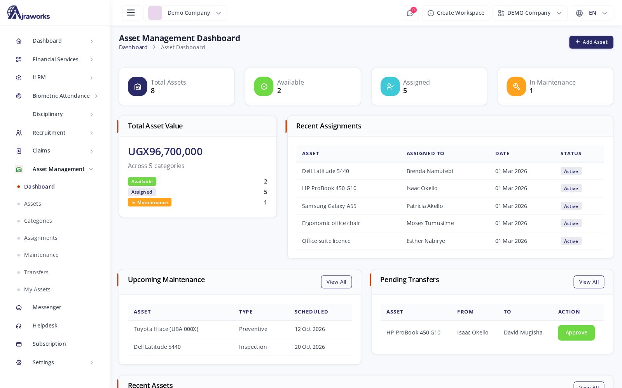This screenshot has width=622, height=388.
Task: Click the green Available status badge
Action: click(x=142, y=182)
